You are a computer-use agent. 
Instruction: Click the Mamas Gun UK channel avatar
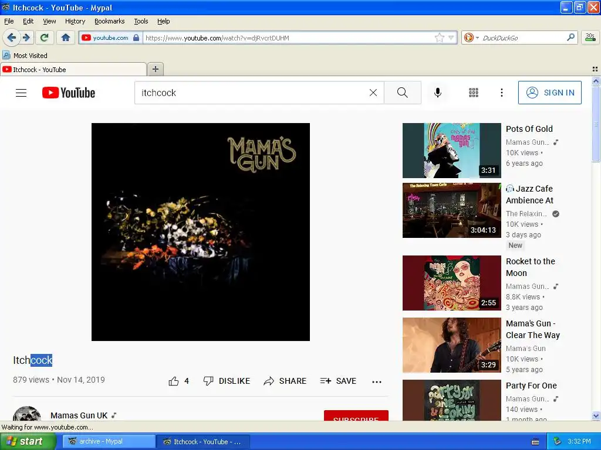(27, 414)
